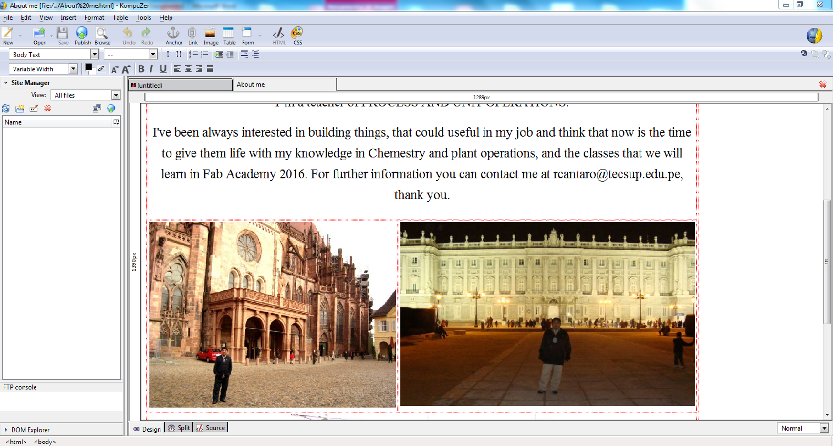Click the black text color swatch
Viewport: 833px width, 446px height.
(x=88, y=67)
